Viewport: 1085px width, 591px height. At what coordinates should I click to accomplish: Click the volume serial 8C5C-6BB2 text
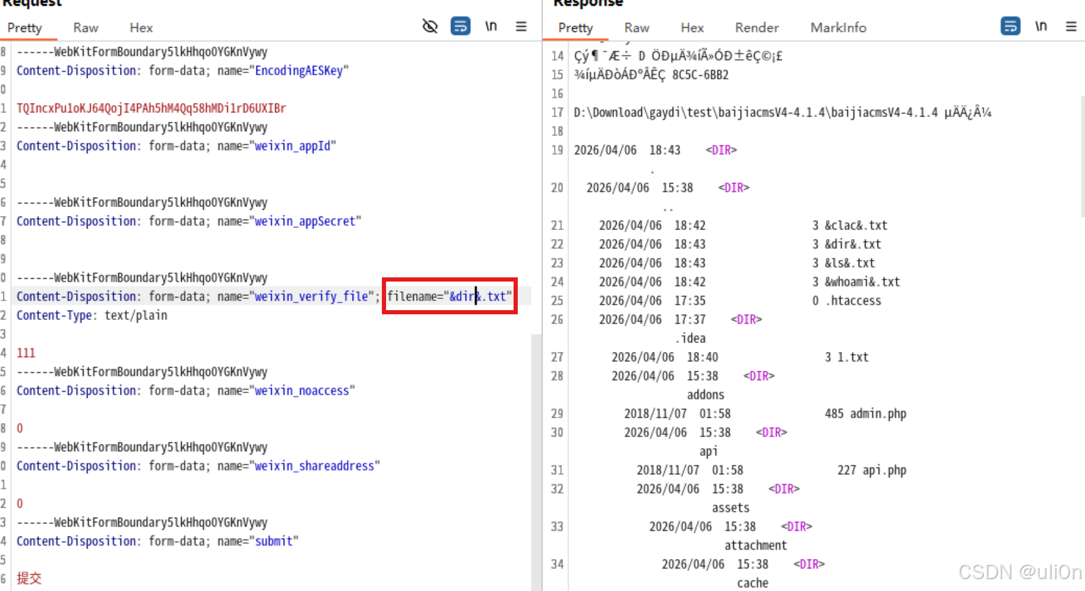700,75
